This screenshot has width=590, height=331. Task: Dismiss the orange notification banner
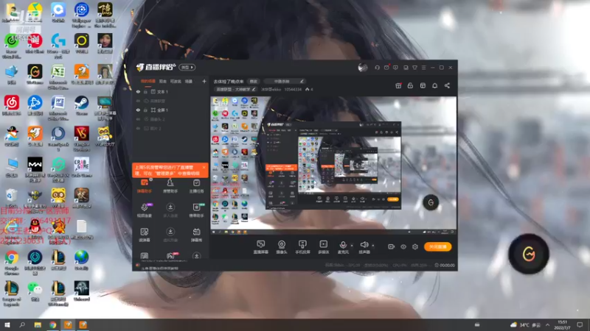tap(204, 168)
